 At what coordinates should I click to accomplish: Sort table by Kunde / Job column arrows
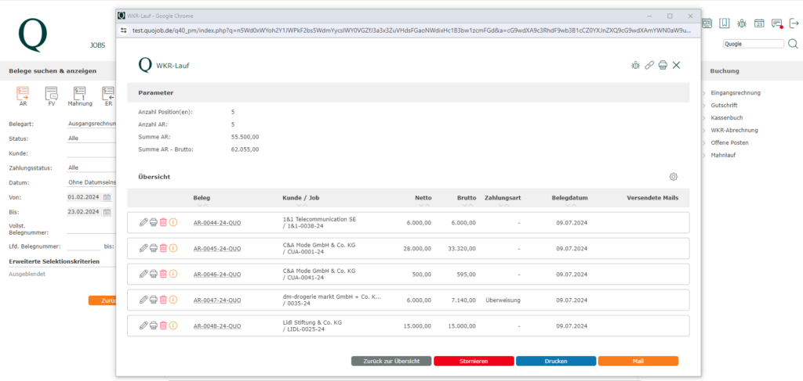point(302,205)
